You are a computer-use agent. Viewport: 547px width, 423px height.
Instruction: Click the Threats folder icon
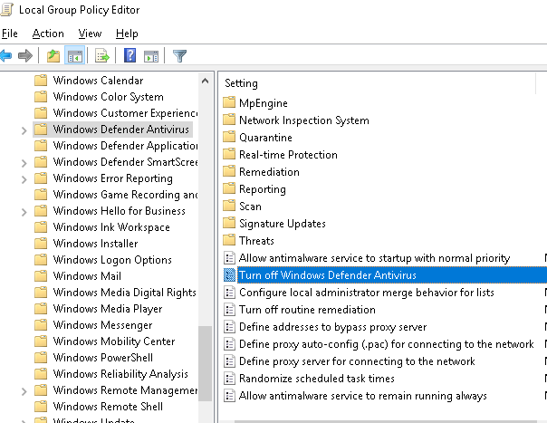point(229,240)
